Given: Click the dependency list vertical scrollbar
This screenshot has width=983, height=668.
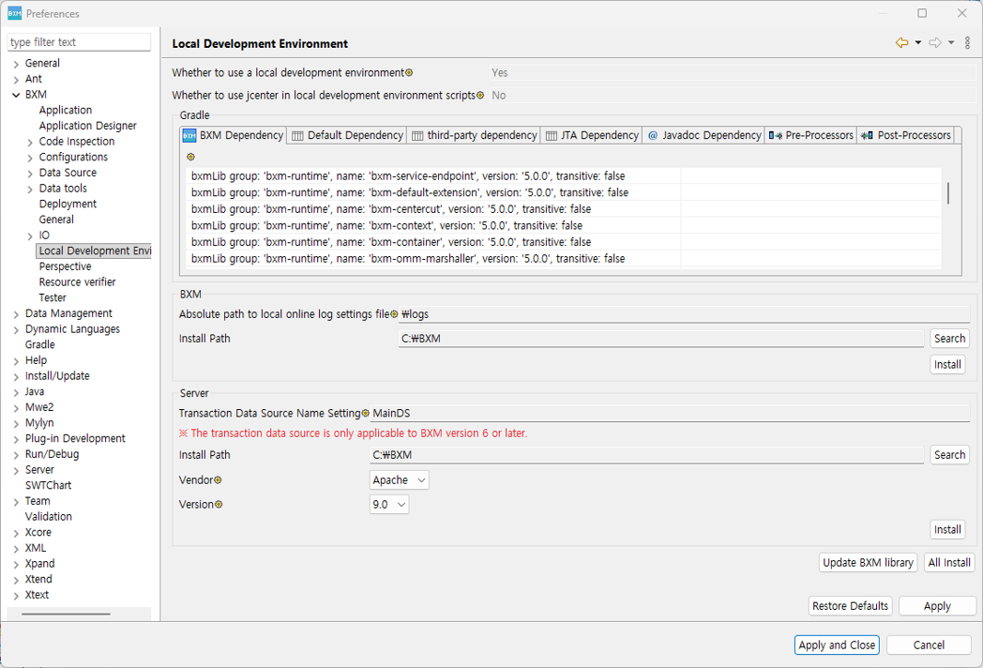Looking at the screenshot, I should [x=948, y=193].
